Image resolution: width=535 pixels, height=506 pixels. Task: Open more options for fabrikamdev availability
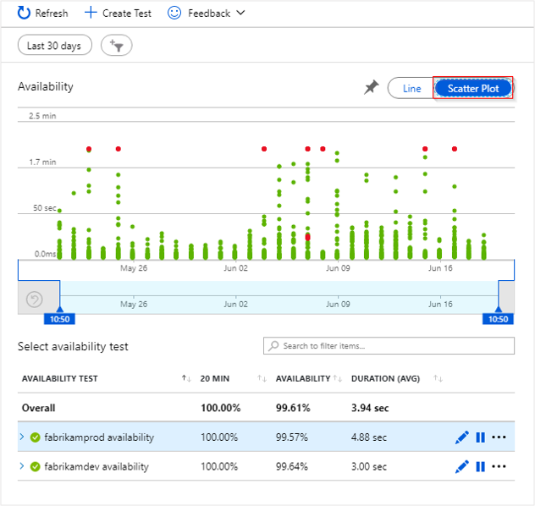tap(499, 466)
